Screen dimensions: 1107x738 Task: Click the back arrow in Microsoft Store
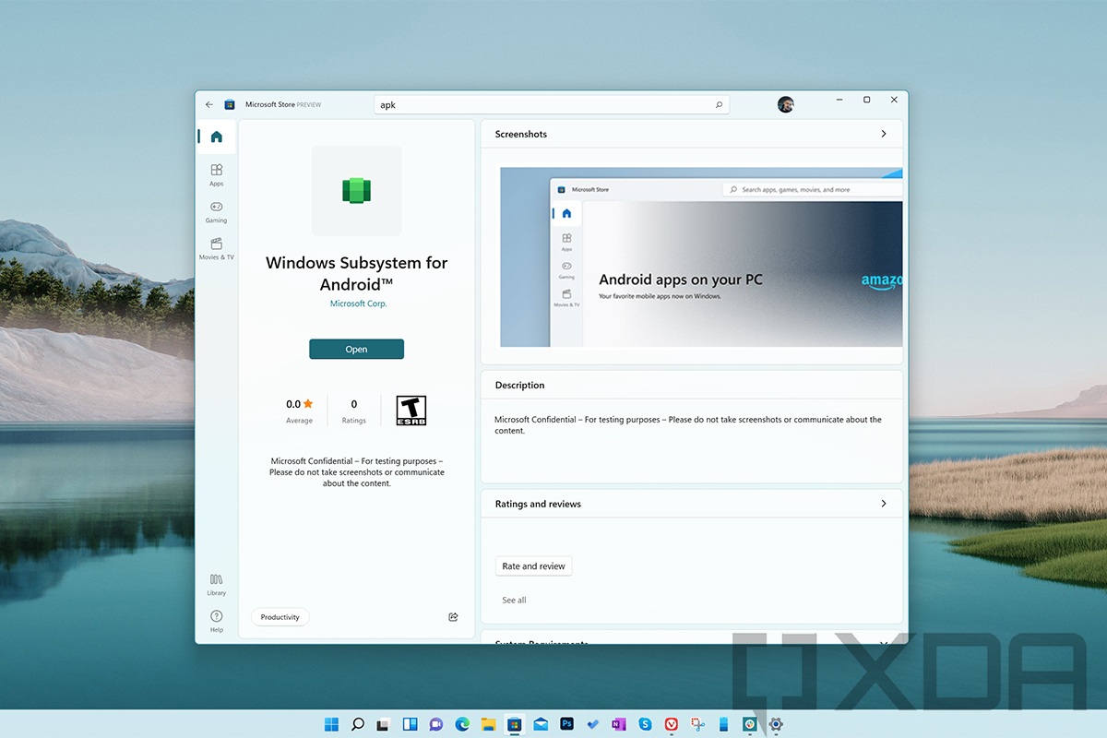(x=208, y=104)
